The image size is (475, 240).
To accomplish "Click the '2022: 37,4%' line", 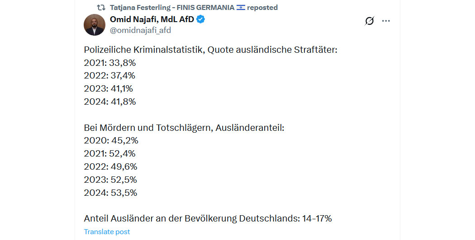I will pyautogui.click(x=109, y=76).
